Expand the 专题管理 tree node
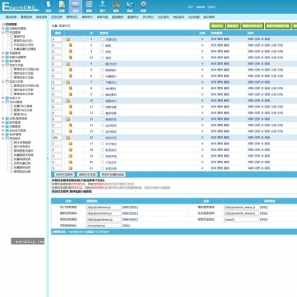 point(3,53)
